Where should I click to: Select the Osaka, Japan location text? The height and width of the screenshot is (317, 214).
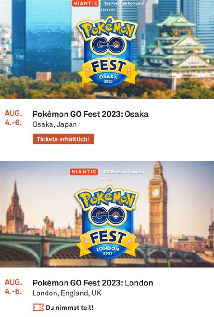click(55, 124)
